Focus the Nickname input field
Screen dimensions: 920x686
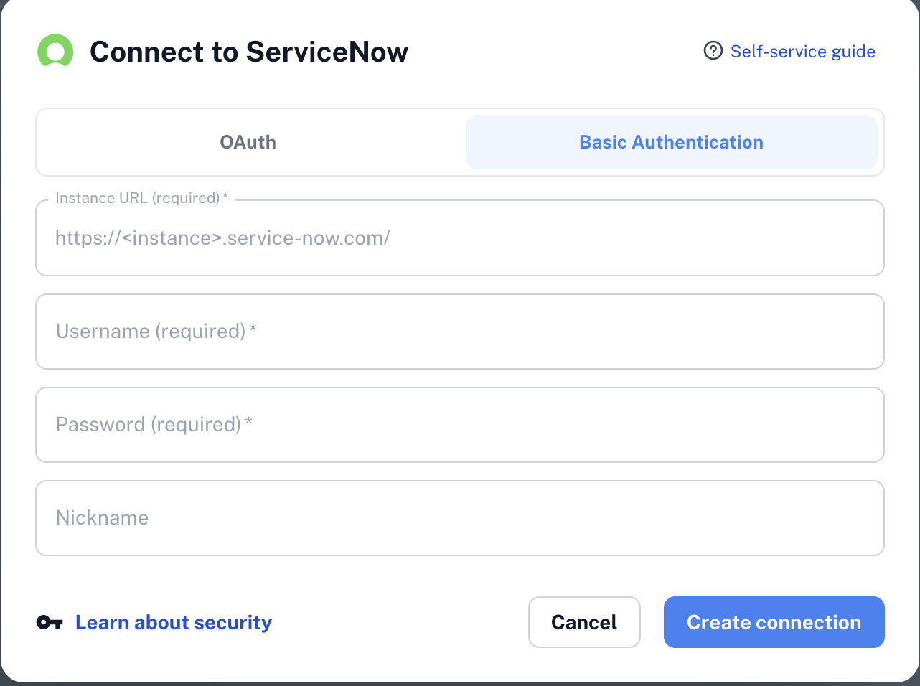click(460, 518)
